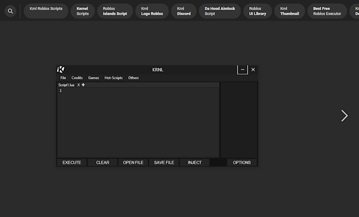
Task: Open the Credits menu
Action: point(77,78)
